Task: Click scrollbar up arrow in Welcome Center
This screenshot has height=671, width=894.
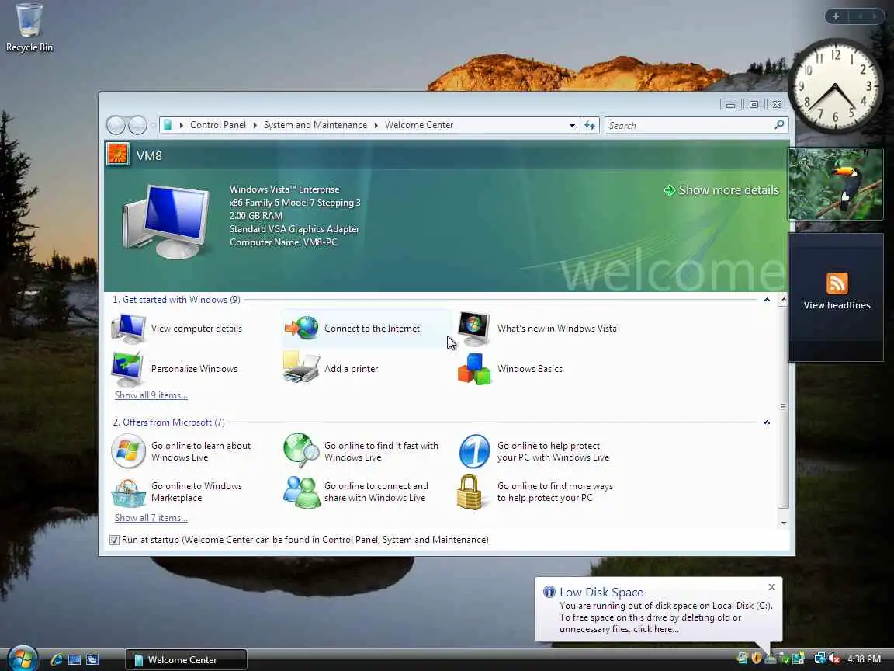Action: pyautogui.click(x=783, y=299)
